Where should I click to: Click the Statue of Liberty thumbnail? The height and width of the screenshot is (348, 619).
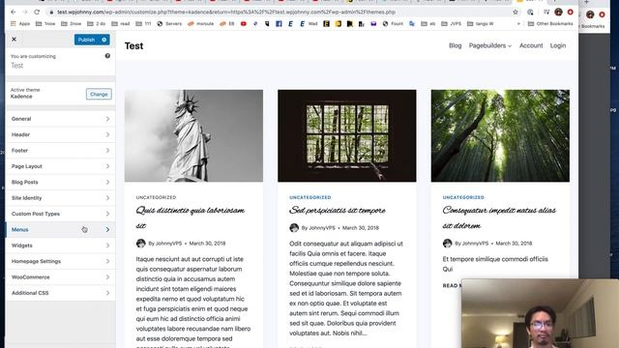(x=193, y=135)
